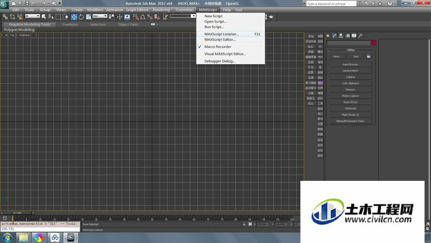Open the File Explorer taskbar icon
The image size is (431, 243).
(23, 237)
